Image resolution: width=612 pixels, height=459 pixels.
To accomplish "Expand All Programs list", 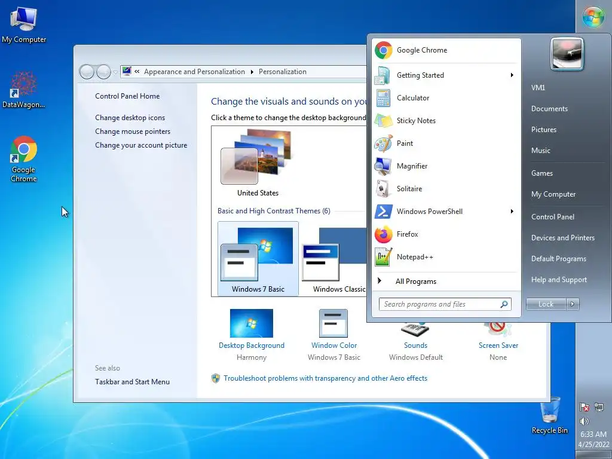I will pos(446,281).
